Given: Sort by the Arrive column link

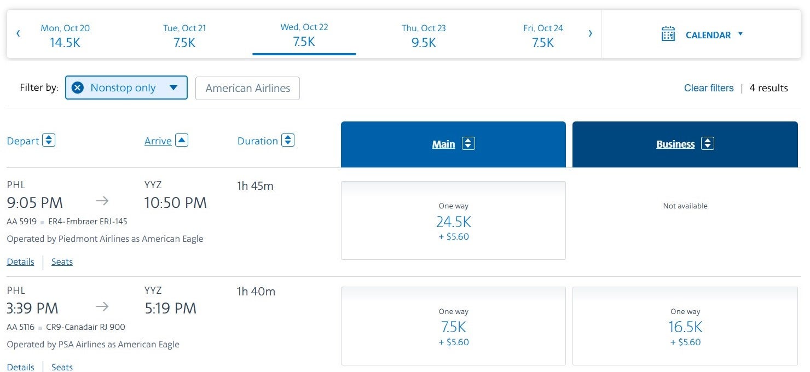Looking at the screenshot, I should (x=158, y=141).
